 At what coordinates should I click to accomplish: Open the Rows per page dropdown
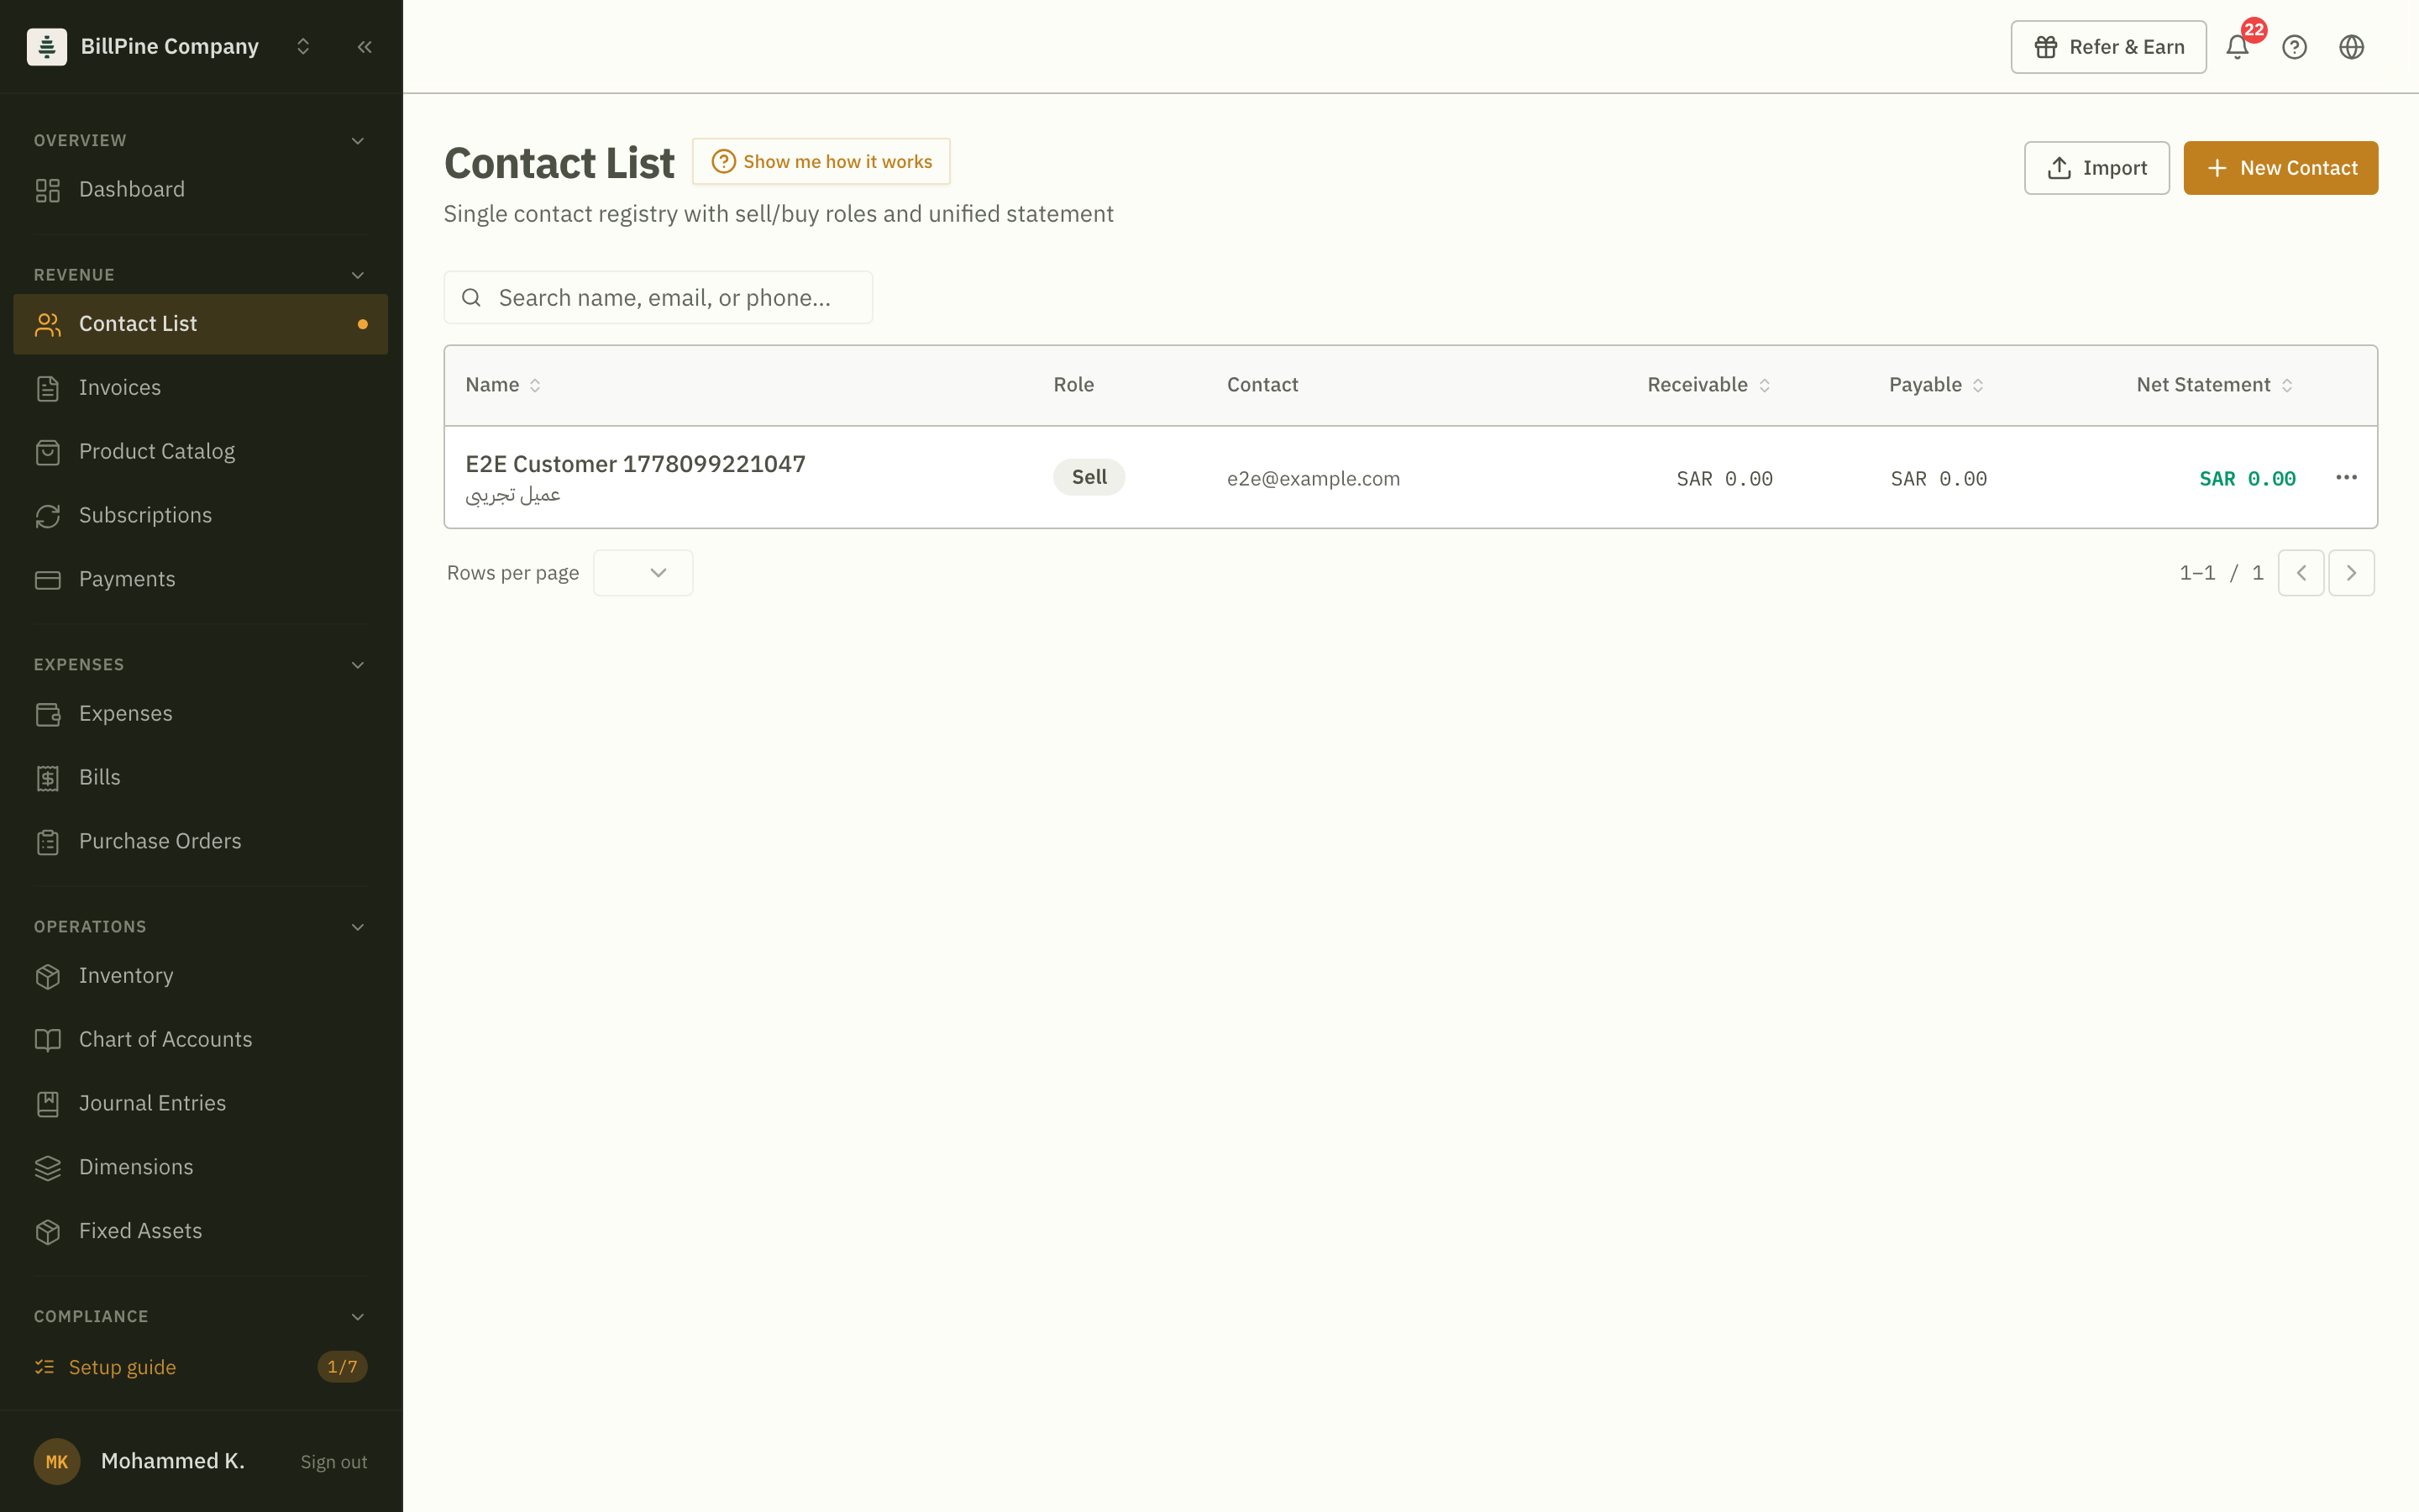coord(643,573)
